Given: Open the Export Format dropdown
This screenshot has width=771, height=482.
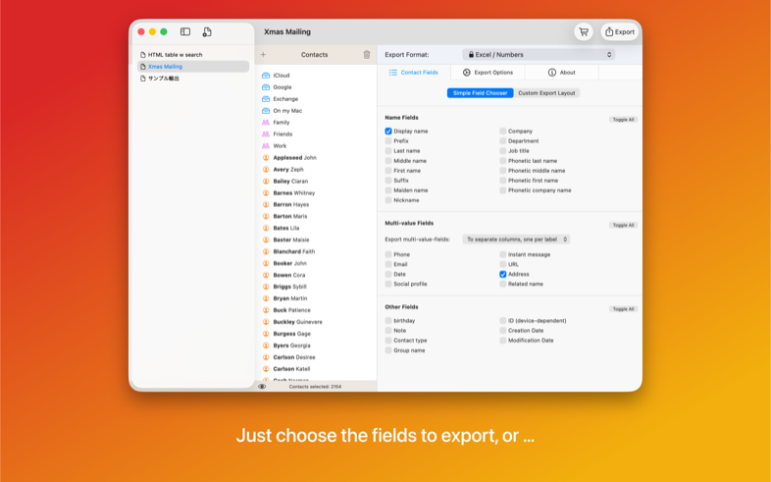Looking at the screenshot, I should pos(539,55).
